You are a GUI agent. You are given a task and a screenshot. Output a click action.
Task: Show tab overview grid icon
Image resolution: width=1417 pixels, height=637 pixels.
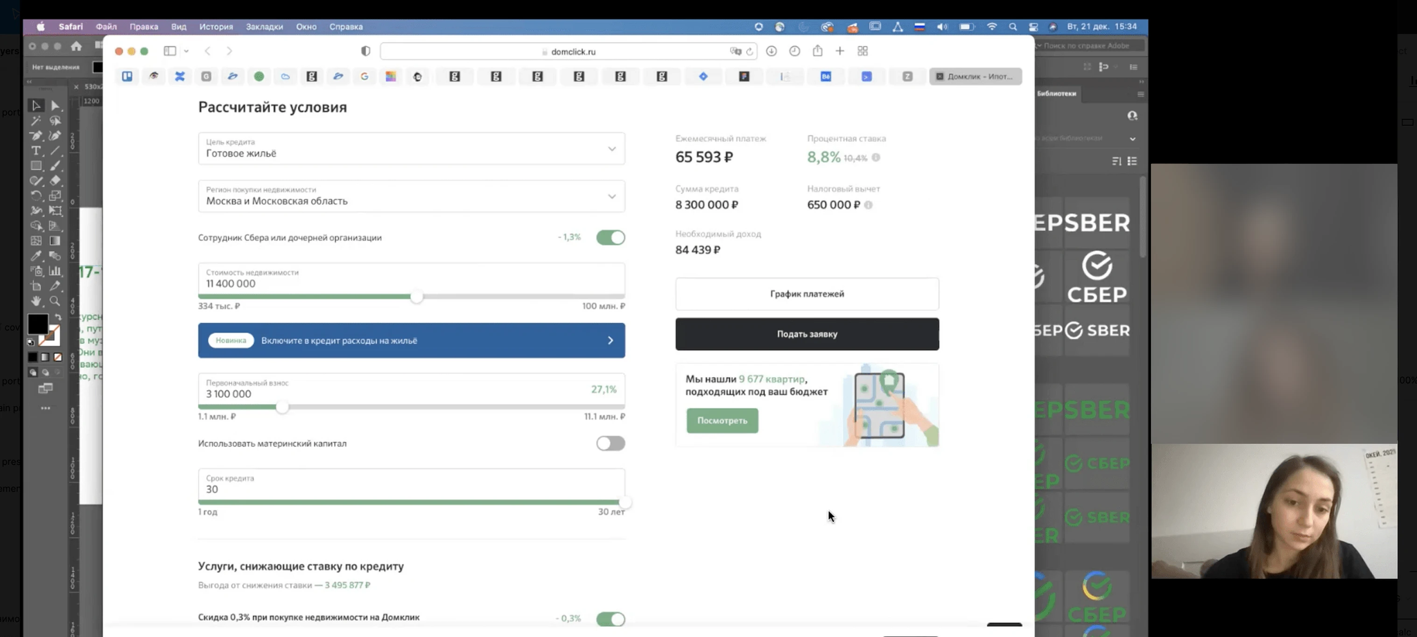point(863,51)
